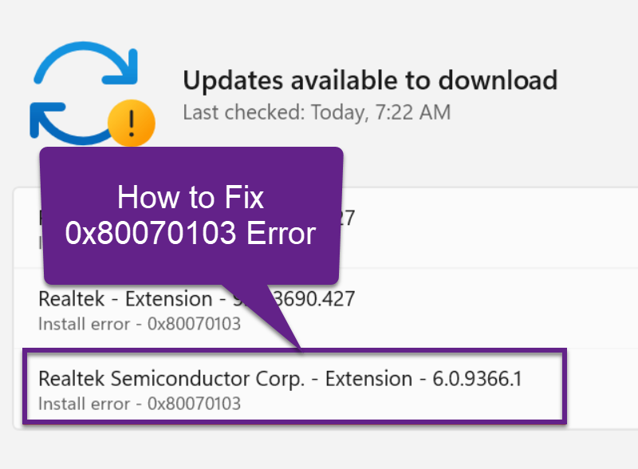This screenshot has height=469, width=638.
Task: Click the install error line under Realtek Extension
Action: click(140, 324)
